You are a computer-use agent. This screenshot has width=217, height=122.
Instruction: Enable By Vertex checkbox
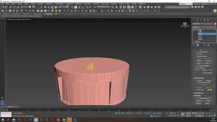pos(196,54)
